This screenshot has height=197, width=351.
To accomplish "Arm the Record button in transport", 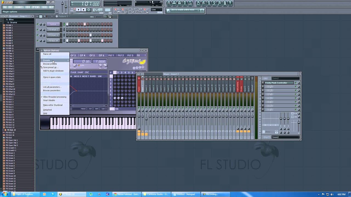I will pyautogui.click(x=89, y=10).
